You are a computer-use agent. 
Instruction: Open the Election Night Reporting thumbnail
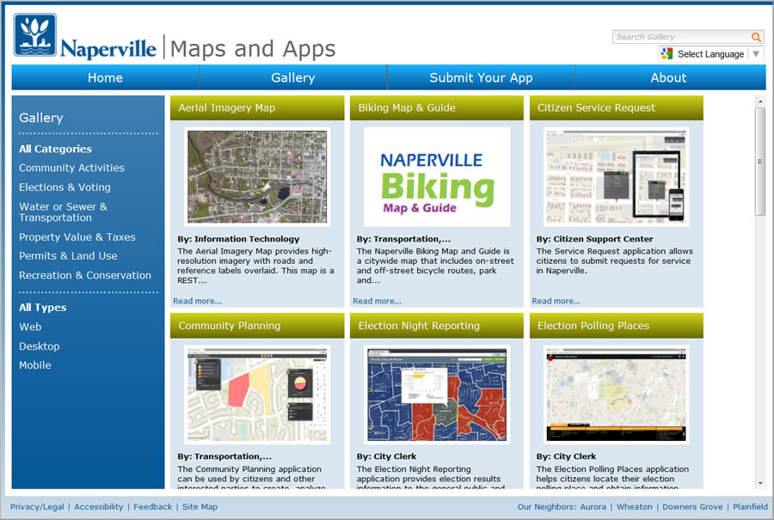point(437,395)
